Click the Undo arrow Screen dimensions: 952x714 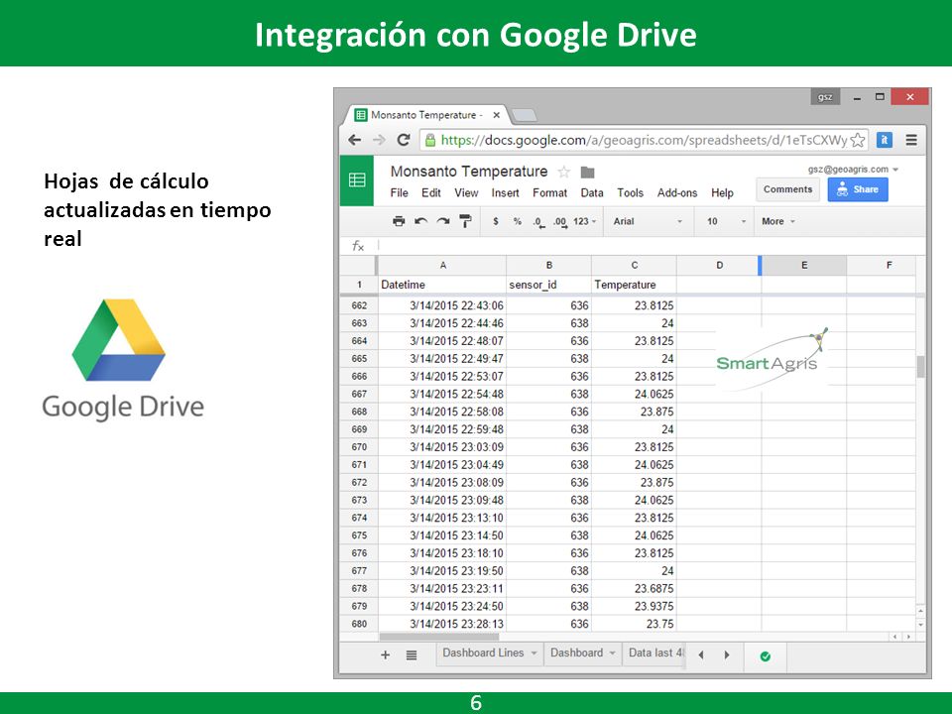coord(420,221)
